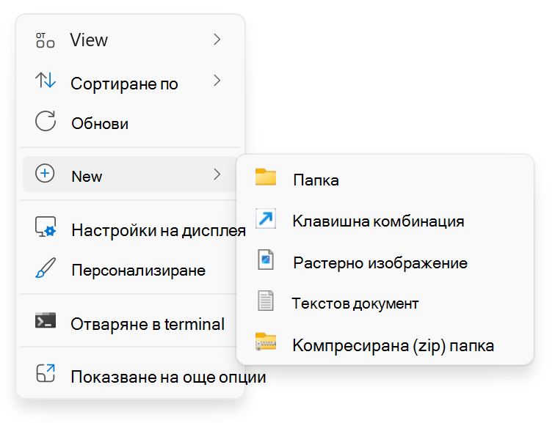Viewport: 555px width, 423px height.
Task: Click the View grid icon
Action: 45,40
